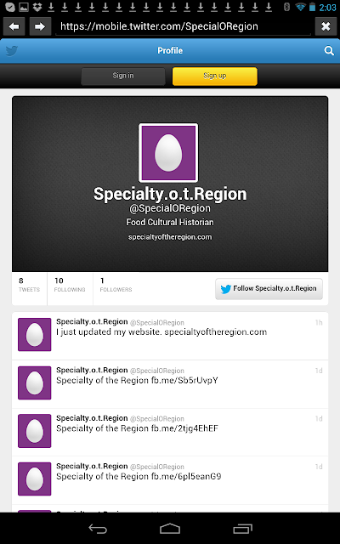Go back with browser left arrow
The width and height of the screenshot is (340, 544).
coord(14,26)
